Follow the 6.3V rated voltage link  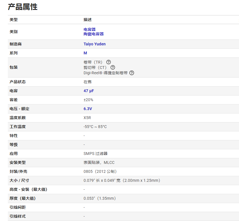point(88,109)
